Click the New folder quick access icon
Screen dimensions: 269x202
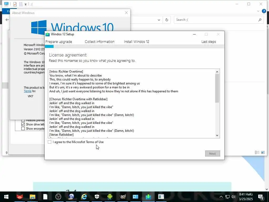21,4
